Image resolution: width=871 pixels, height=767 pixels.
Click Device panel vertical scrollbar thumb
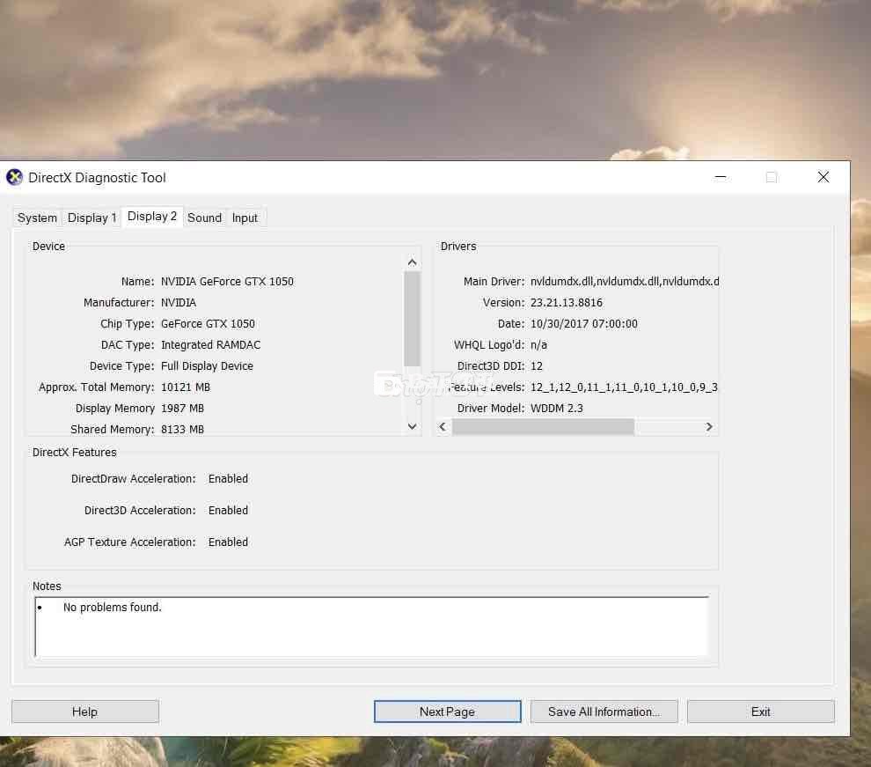pyautogui.click(x=412, y=319)
